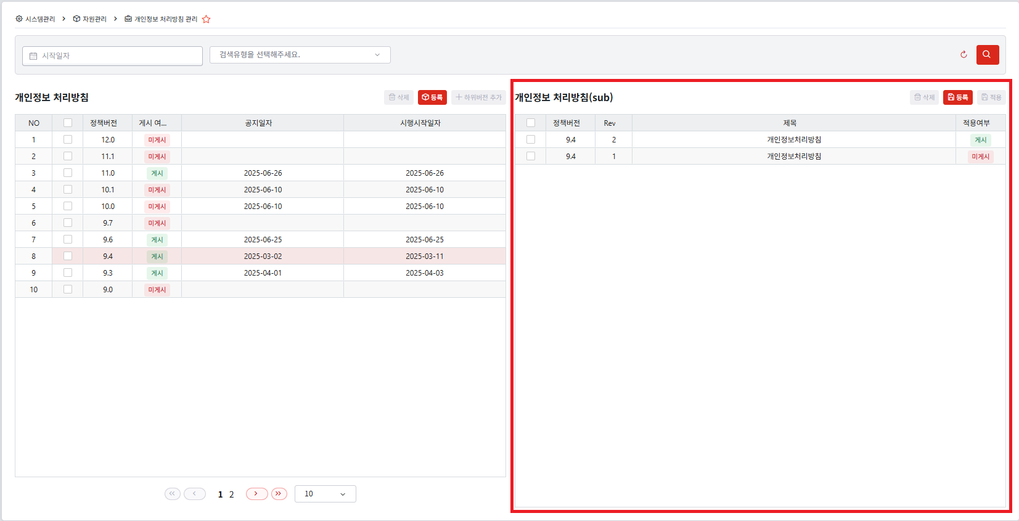Go to first page of pagination
This screenshot has width=1019, height=521.
pos(173,494)
